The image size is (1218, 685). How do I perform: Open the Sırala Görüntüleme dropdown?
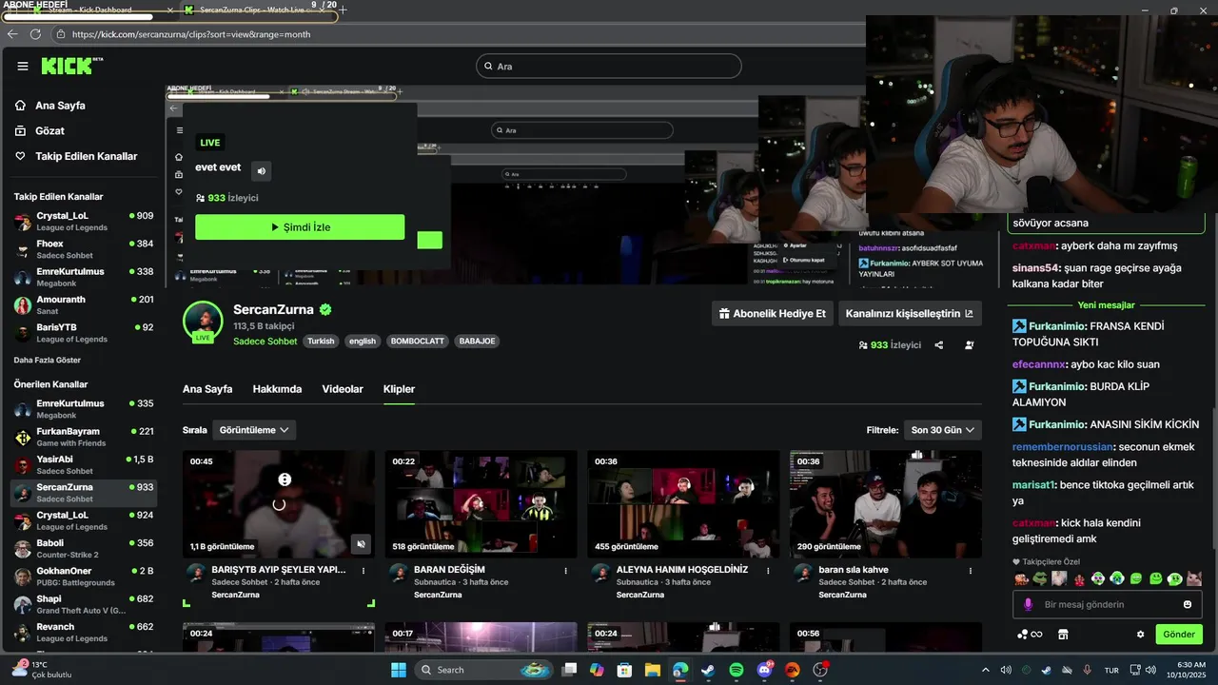[254, 430]
